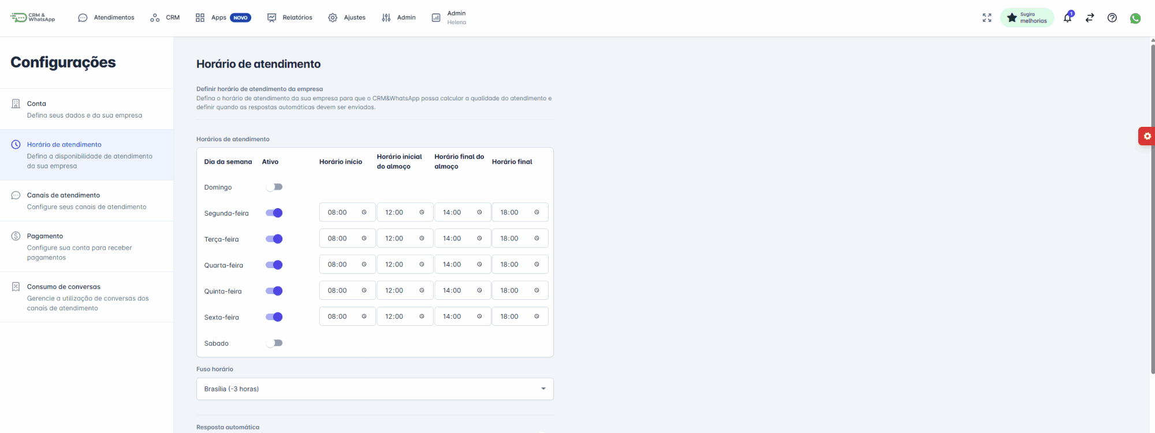Click the red gear side tab

click(x=1146, y=136)
